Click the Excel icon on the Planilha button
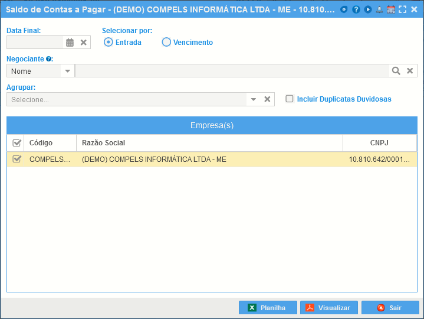The height and width of the screenshot is (319, 424). tap(252, 308)
